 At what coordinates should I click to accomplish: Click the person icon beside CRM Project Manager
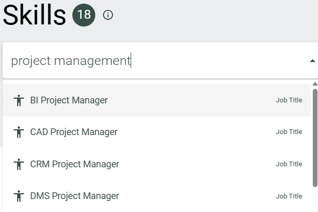point(19,164)
